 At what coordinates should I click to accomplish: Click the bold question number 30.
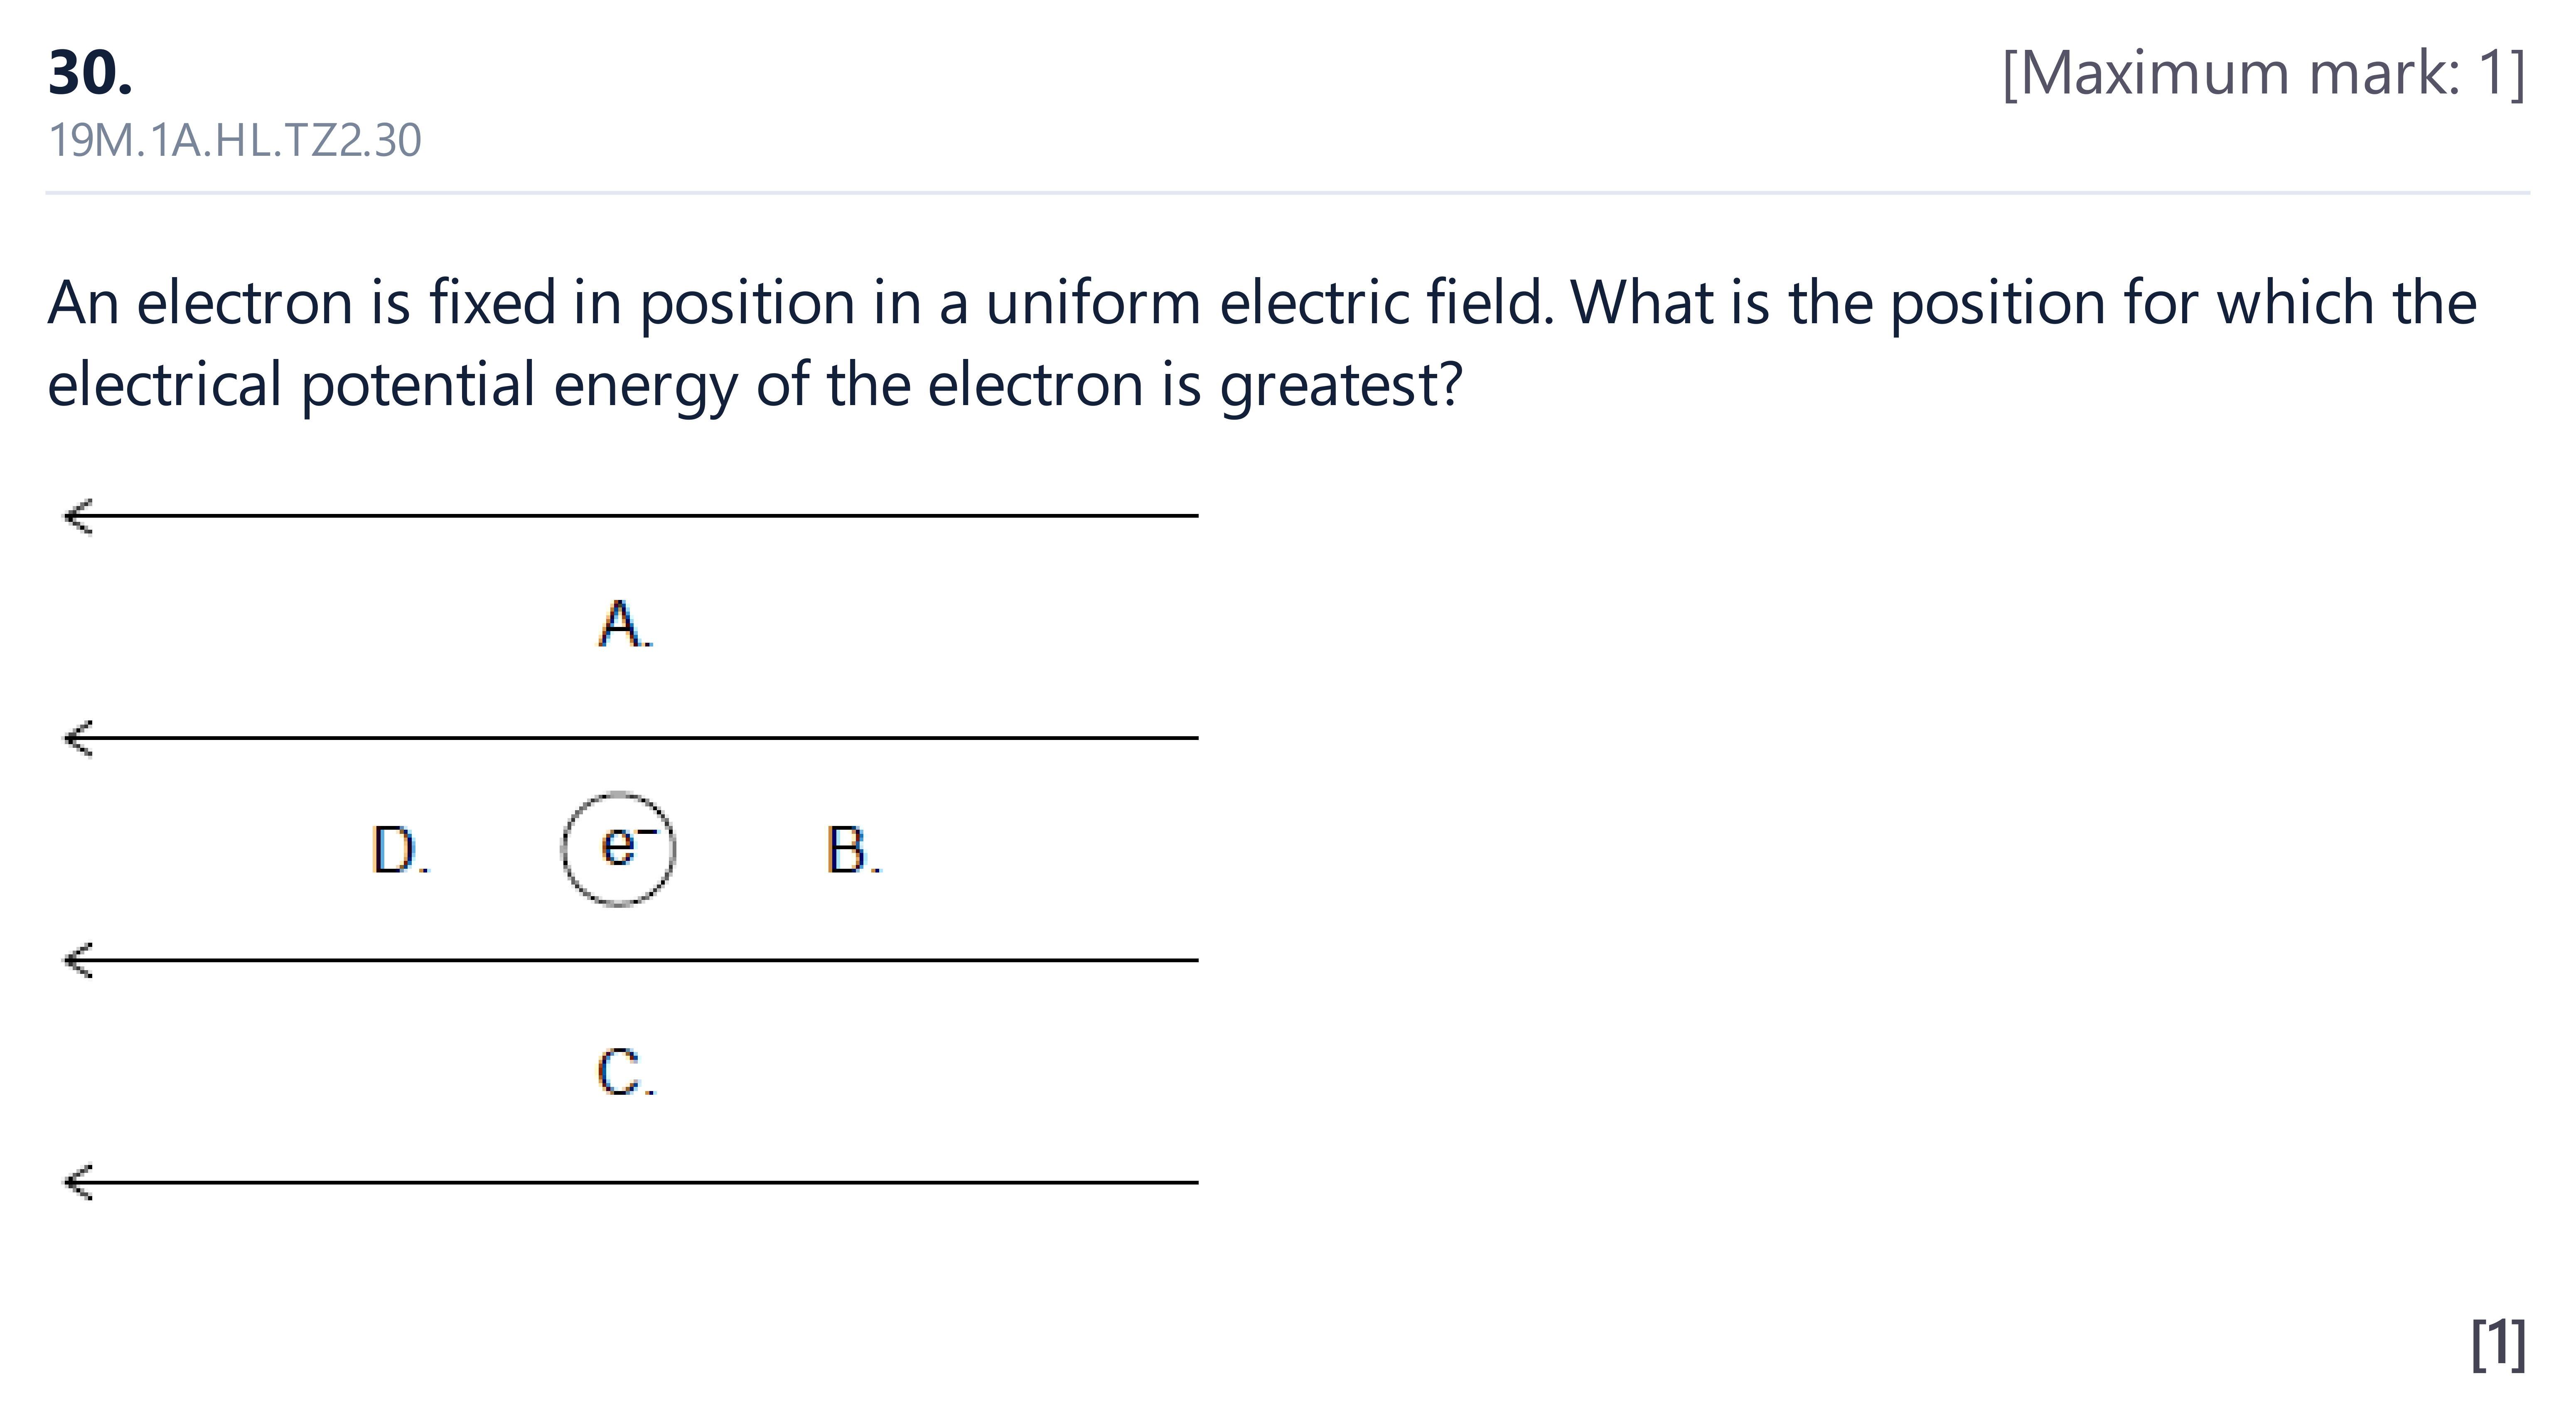[90, 73]
